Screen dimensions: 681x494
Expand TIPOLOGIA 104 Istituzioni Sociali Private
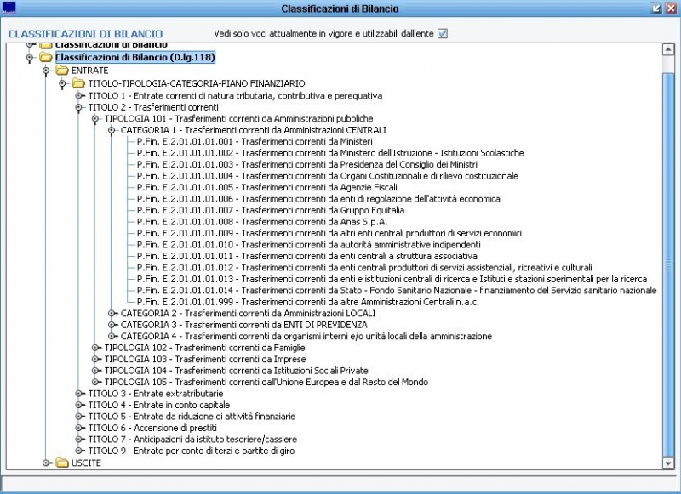95,371
